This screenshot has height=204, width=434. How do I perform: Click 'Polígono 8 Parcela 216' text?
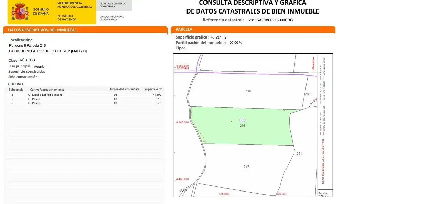point(27,45)
